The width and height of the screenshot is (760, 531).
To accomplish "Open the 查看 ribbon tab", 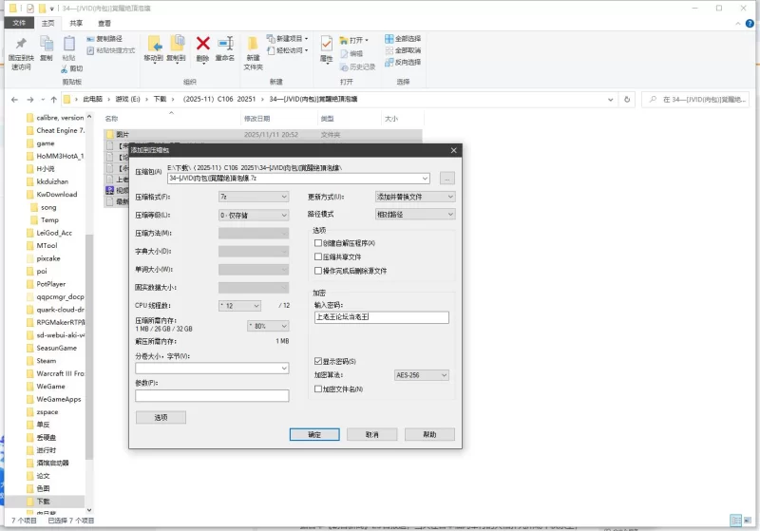I will point(104,23).
